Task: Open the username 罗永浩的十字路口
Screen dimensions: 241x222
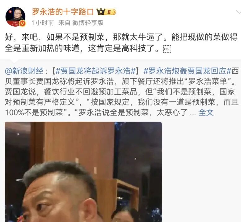Action: [63, 12]
